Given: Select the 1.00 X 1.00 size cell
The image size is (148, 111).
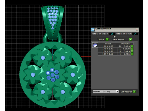Looking at the screenshot, I should 108,46.
